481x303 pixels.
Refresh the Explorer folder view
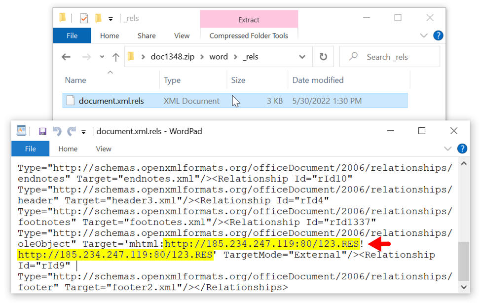(x=323, y=57)
